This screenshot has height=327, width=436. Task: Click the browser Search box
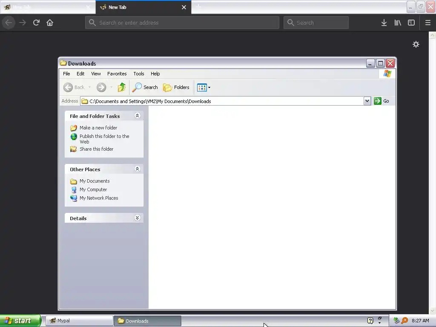(x=316, y=23)
